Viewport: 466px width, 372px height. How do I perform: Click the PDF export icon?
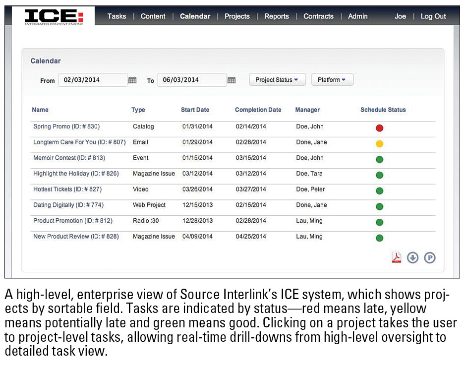tap(396, 258)
